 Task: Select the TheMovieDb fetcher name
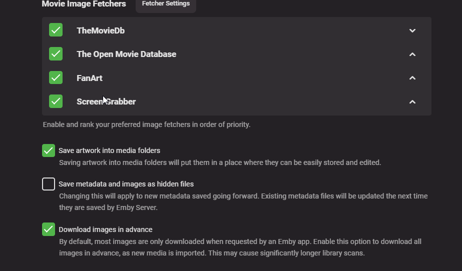101,30
